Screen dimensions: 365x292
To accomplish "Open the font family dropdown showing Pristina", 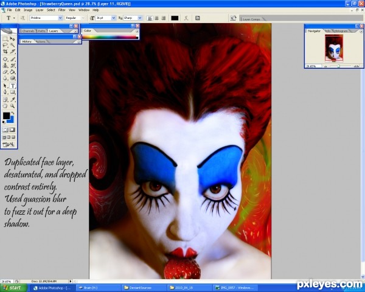I will (x=60, y=18).
